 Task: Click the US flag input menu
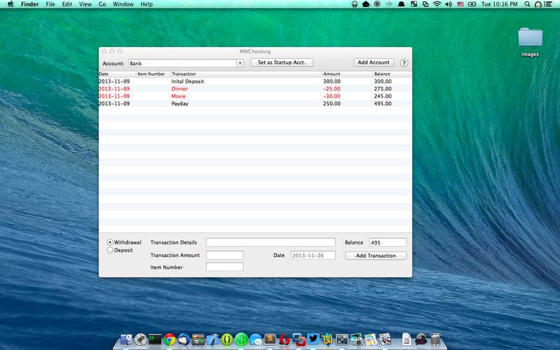[461, 4]
